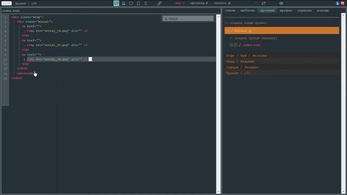Open the 'код' view in top bar

point(179,3)
